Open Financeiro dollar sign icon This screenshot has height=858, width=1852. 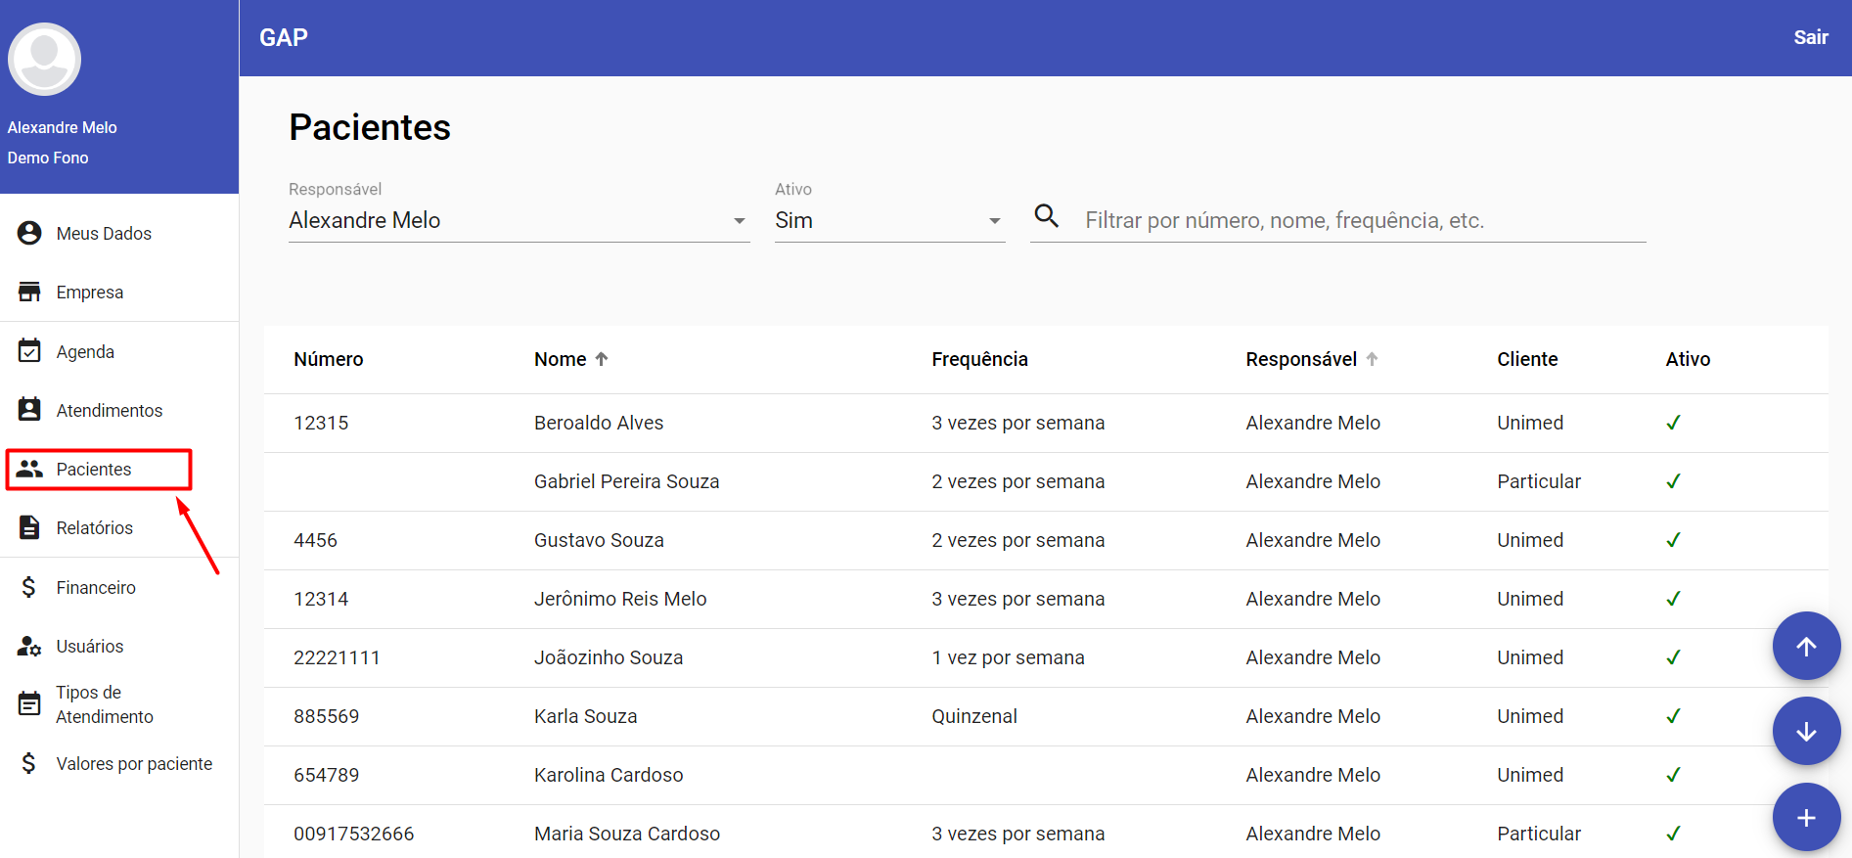pyautogui.click(x=29, y=587)
